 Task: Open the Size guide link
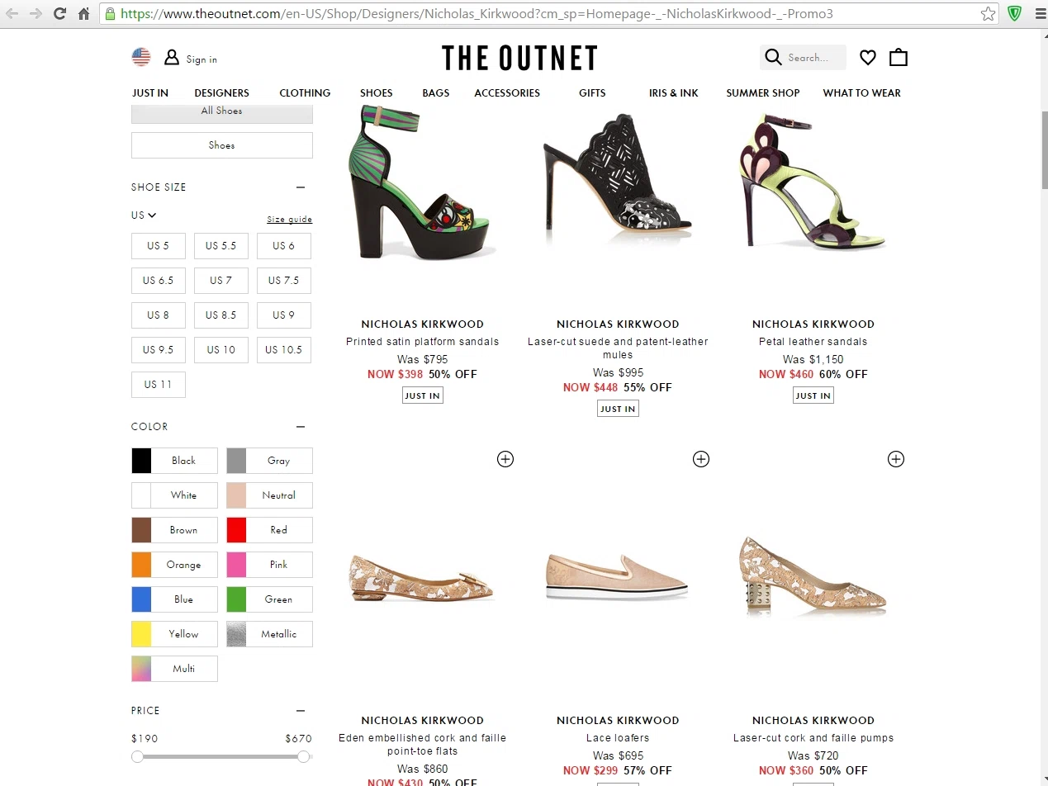[290, 220]
